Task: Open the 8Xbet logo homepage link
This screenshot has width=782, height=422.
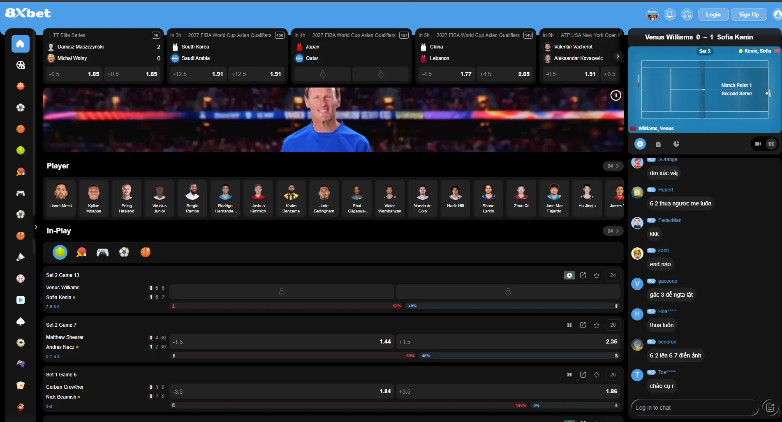Action: coord(28,14)
